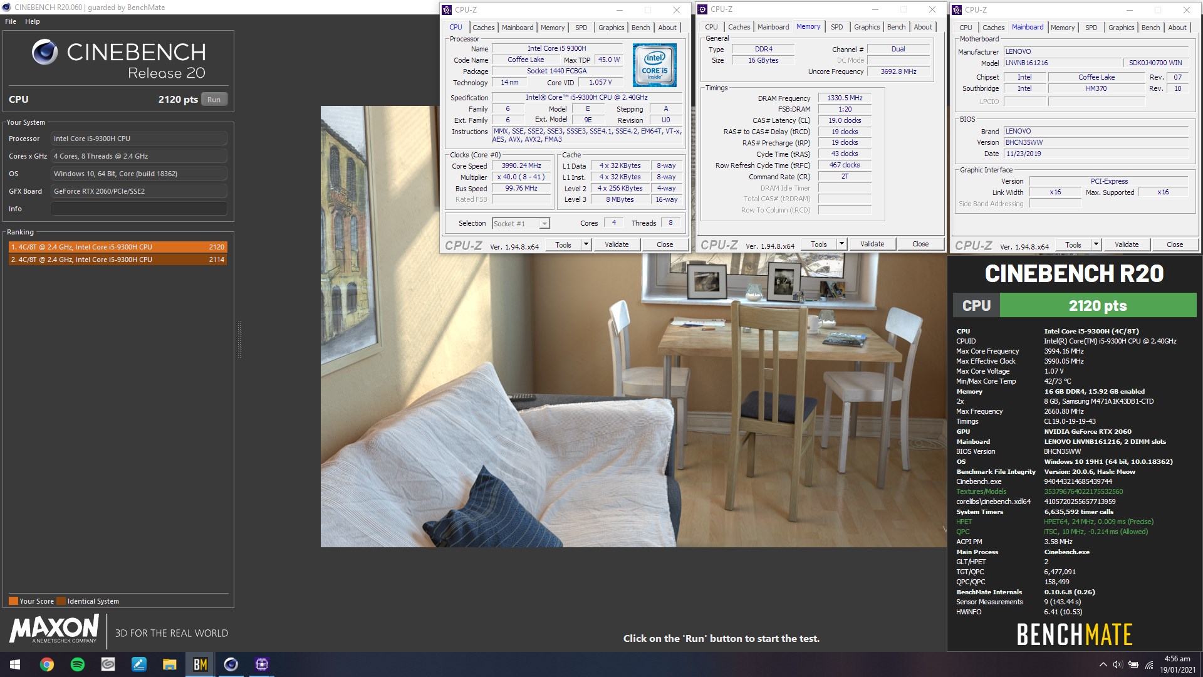The width and height of the screenshot is (1203, 677).
Task: Click Close button in second CPU-Z window
Action: tap(920, 244)
